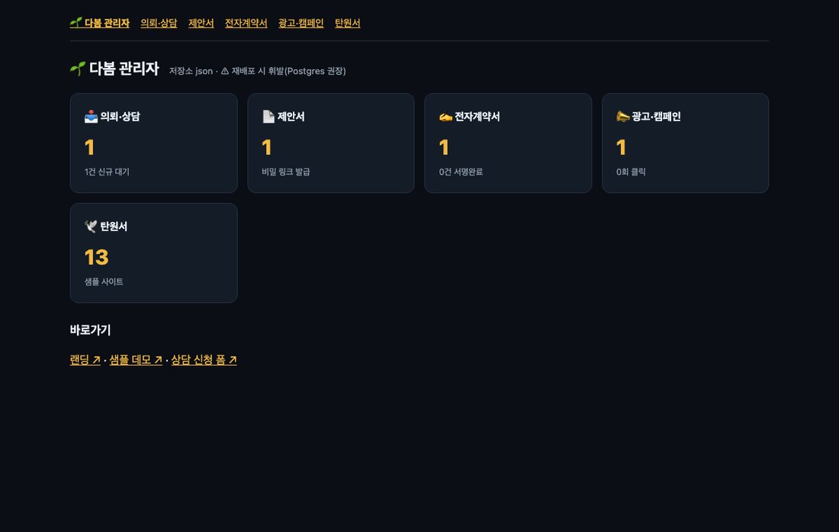The width and height of the screenshot is (839, 532).
Task: Click the writing hand icon on 전자계약서 card
Action: (x=445, y=116)
